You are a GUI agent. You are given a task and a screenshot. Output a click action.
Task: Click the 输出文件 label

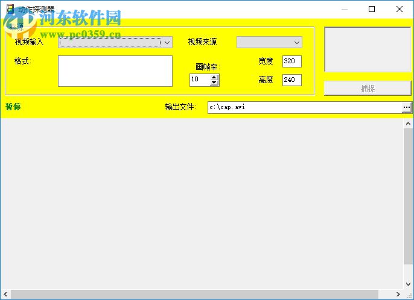pyautogui.click(x=181, y=107)
